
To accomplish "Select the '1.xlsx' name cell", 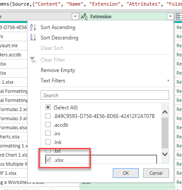I will point(13,82).
